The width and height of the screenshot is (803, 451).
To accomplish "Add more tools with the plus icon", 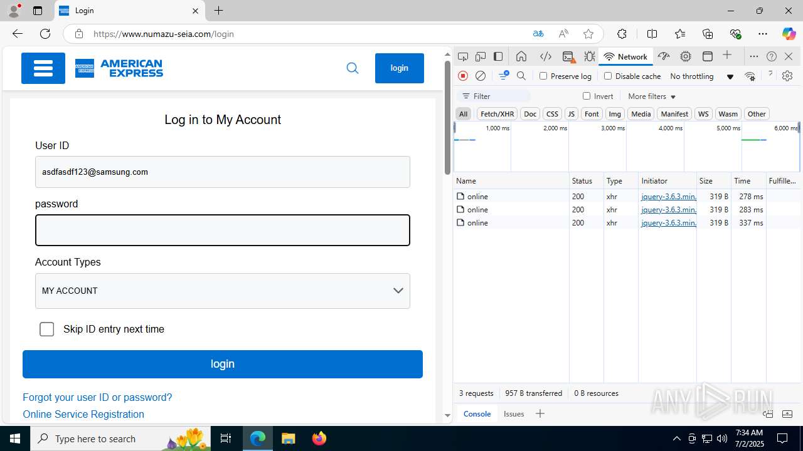I will [727, 56].
